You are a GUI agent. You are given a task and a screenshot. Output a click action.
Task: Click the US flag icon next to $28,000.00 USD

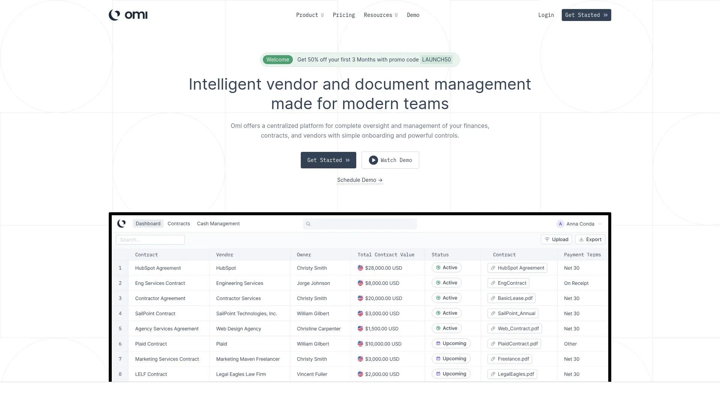(360, 268)
